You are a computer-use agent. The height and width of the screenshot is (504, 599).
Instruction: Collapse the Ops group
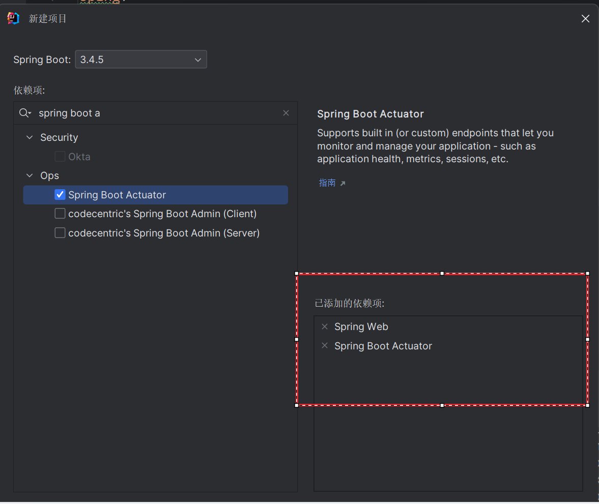coord(30,175)
